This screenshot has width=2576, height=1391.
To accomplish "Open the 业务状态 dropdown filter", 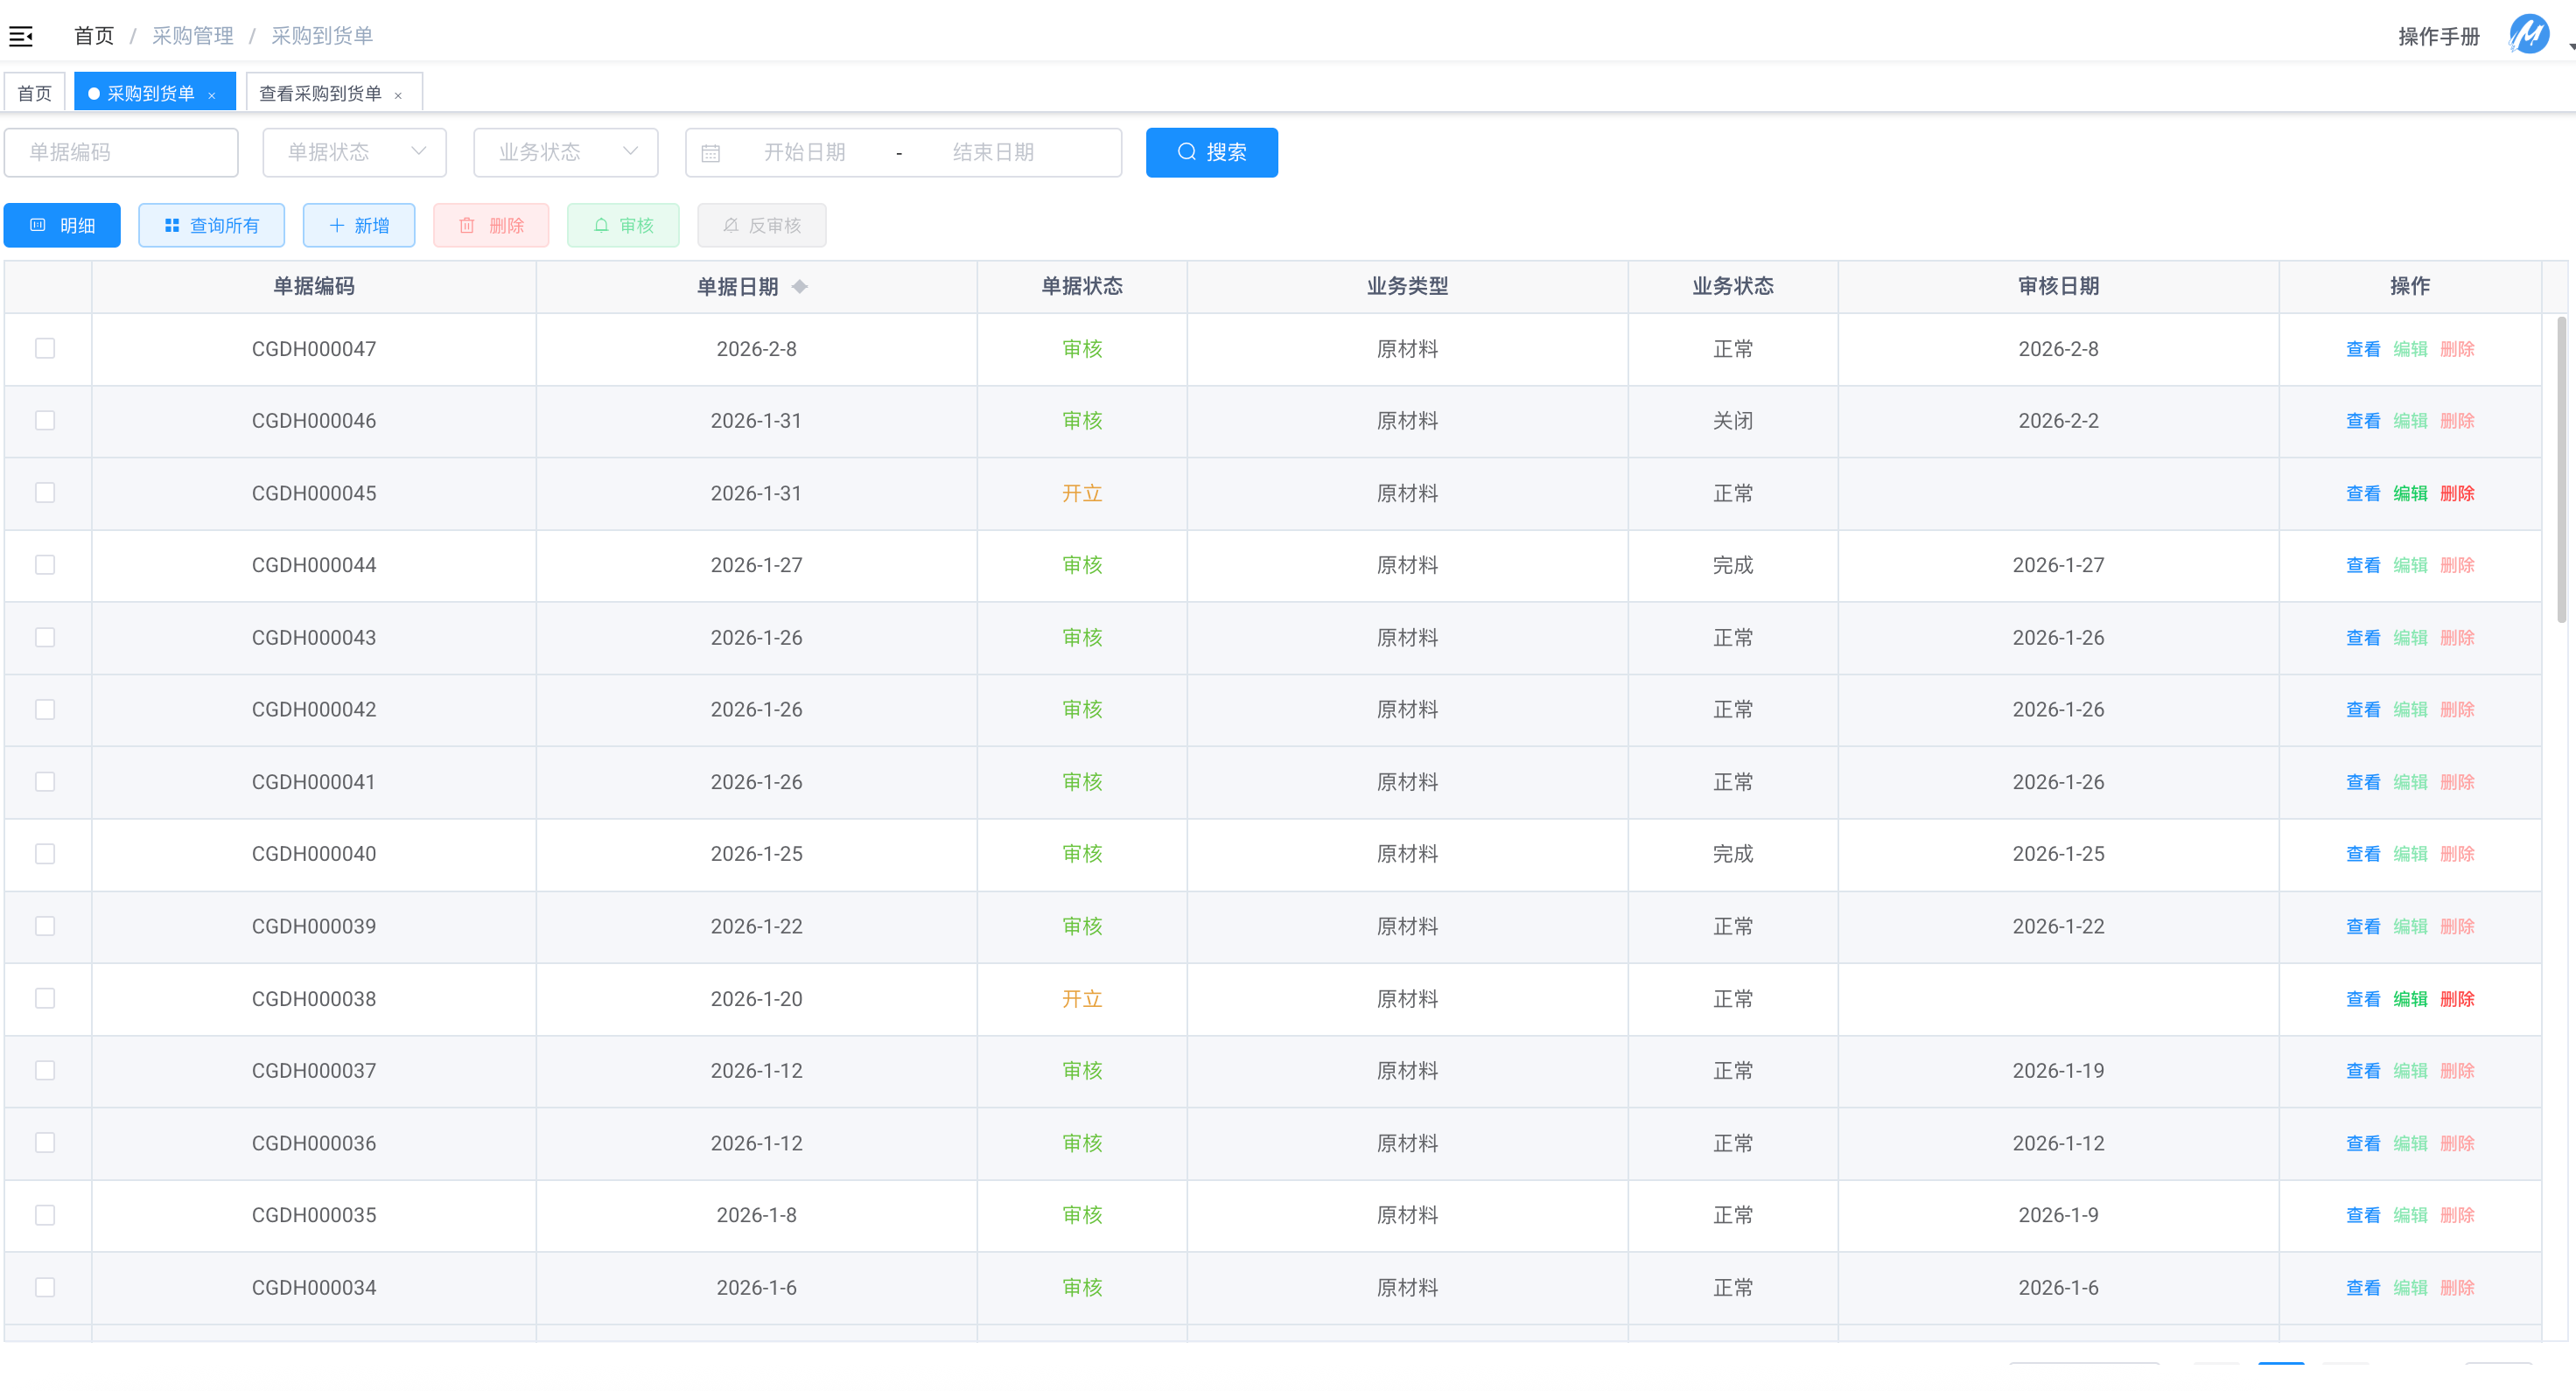I will point(565,152).
